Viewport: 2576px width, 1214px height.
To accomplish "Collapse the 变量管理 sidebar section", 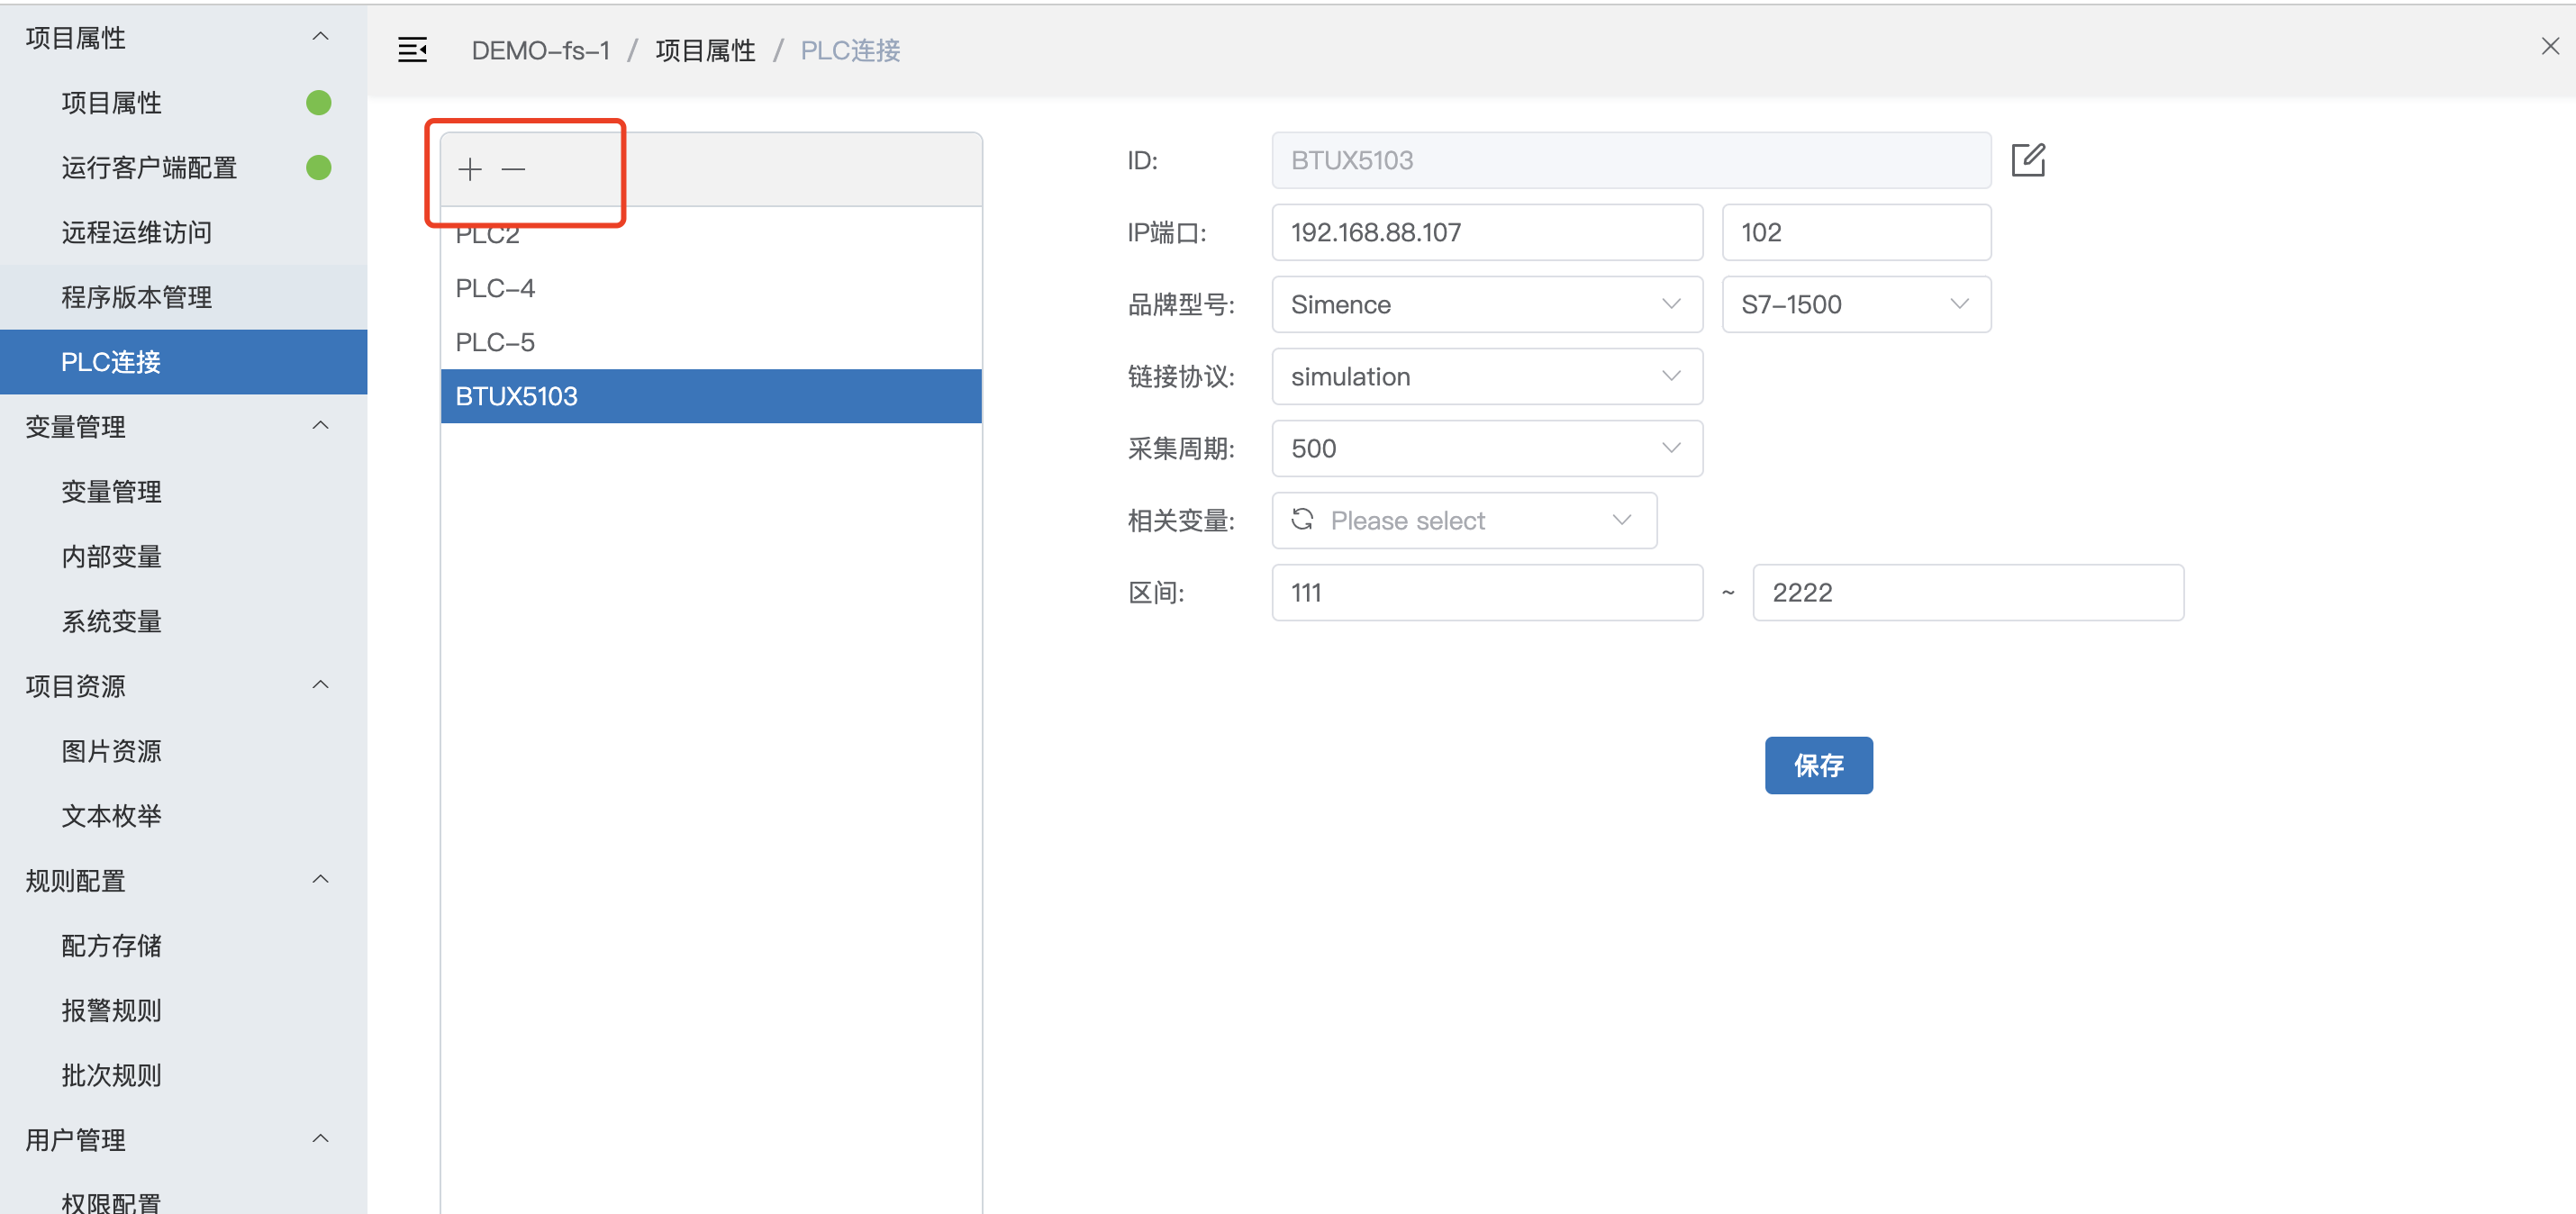I will click(x=320, y=426).
